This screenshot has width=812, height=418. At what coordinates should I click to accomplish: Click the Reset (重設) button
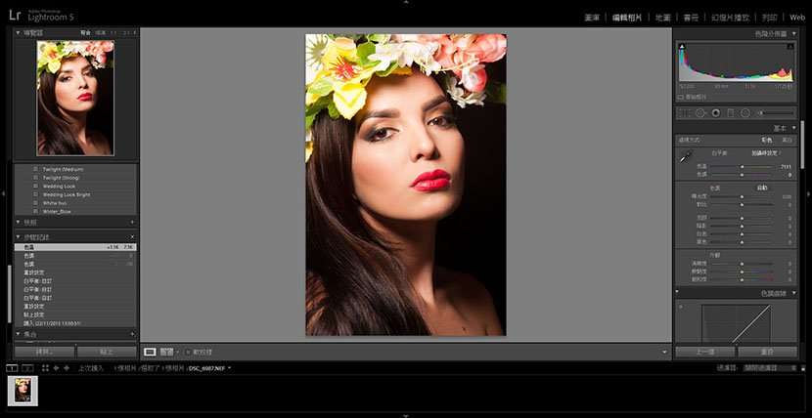point(767,352)
